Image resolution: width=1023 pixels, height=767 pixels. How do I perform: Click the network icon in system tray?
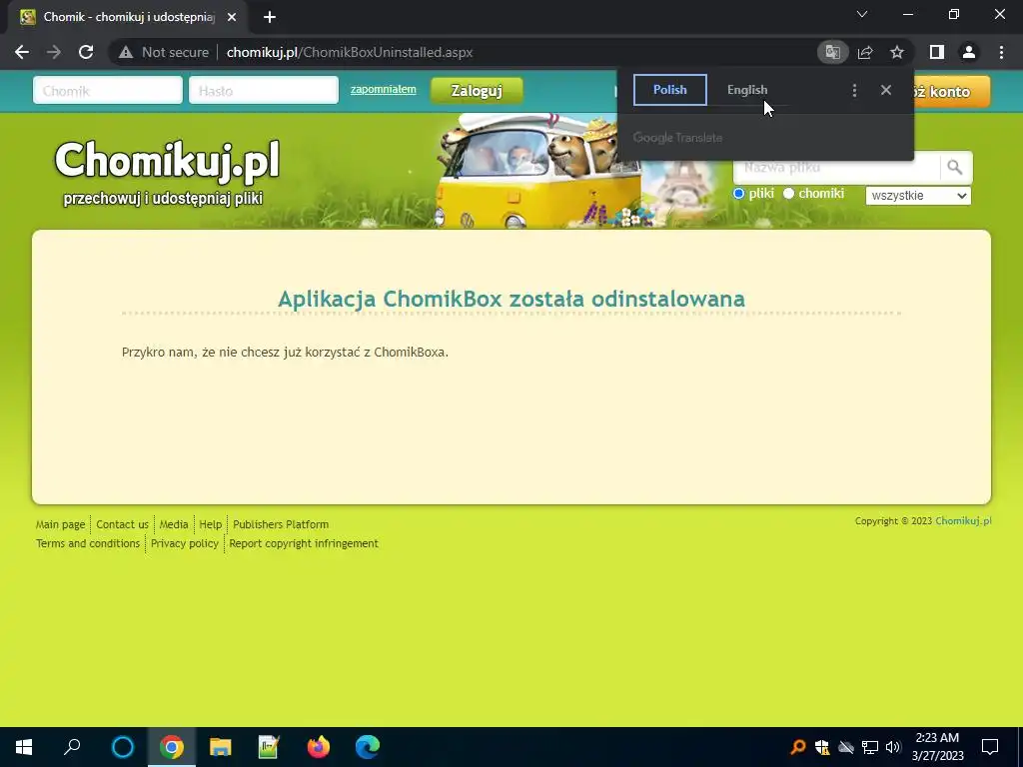870,747
